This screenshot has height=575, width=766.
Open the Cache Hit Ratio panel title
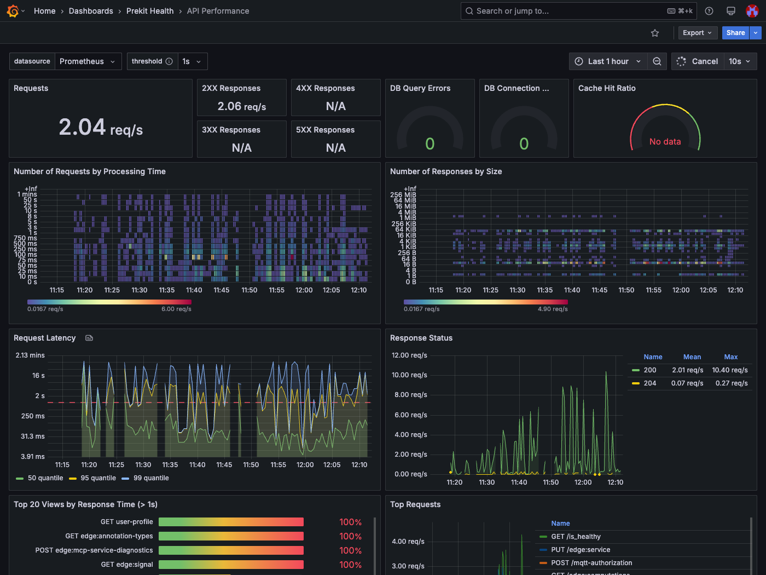pyautogui.click(x=607, y=88)
